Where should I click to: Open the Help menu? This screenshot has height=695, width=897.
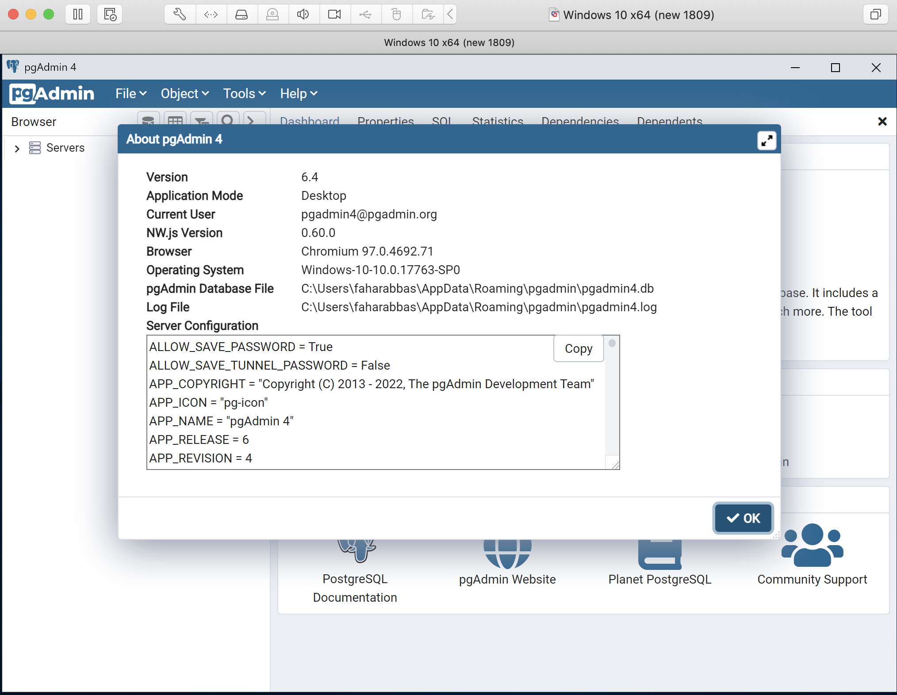299,93
